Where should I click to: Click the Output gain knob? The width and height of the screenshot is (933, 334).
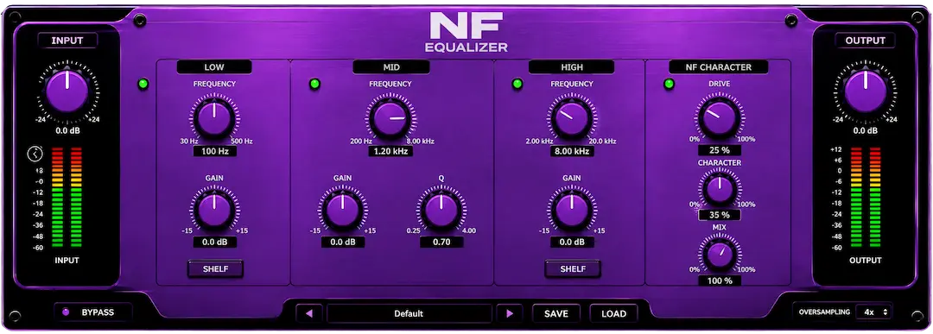coord(866,91)
